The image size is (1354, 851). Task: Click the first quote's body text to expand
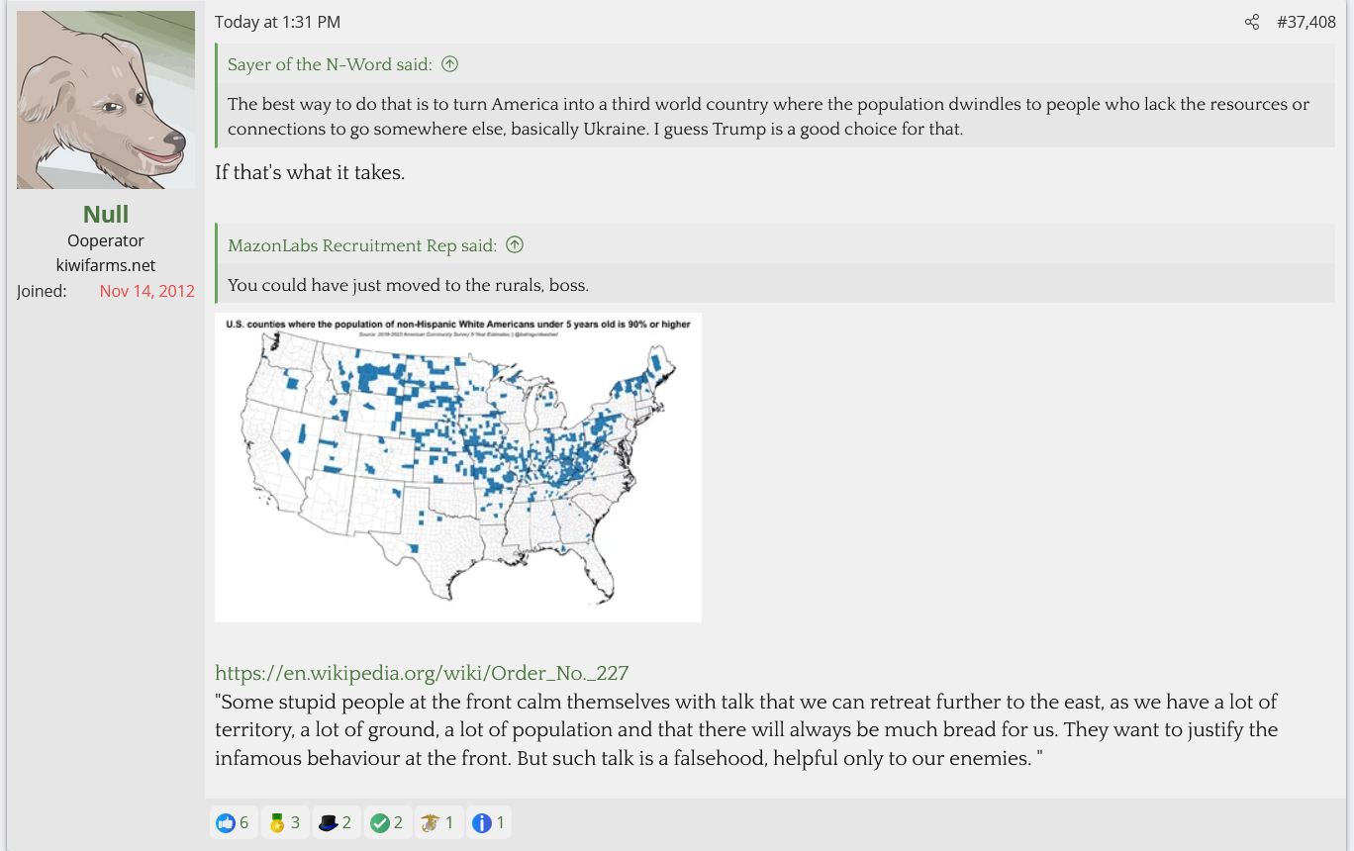point(768,116)
